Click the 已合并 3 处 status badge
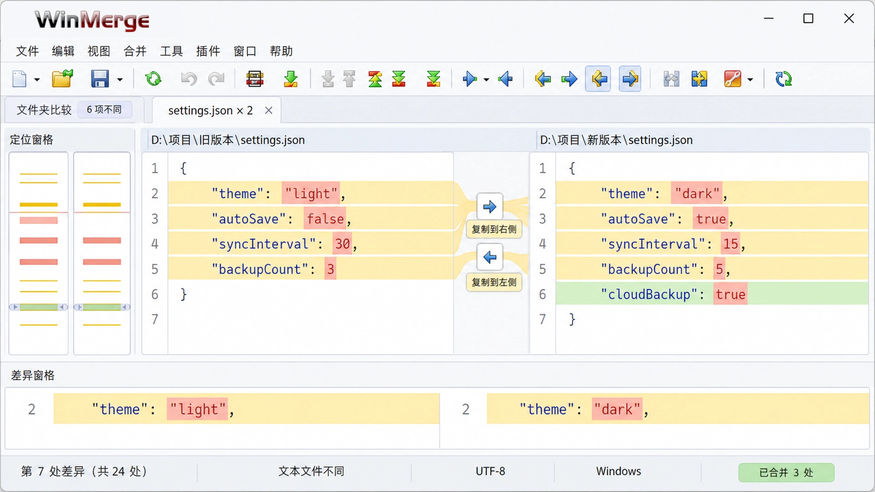This screenshot has width=875, height=492. pos(786,472)
